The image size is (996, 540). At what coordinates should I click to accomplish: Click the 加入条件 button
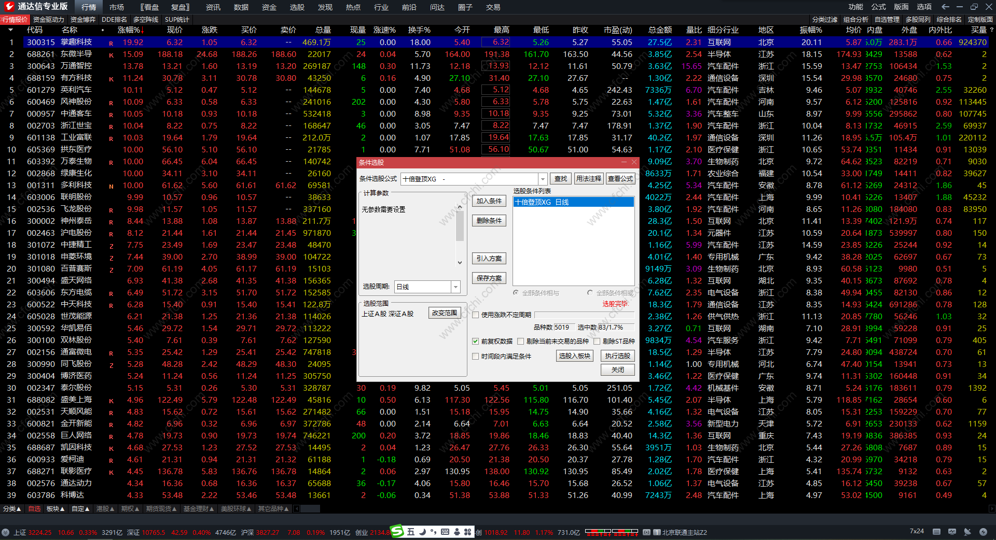click(489, 201)
